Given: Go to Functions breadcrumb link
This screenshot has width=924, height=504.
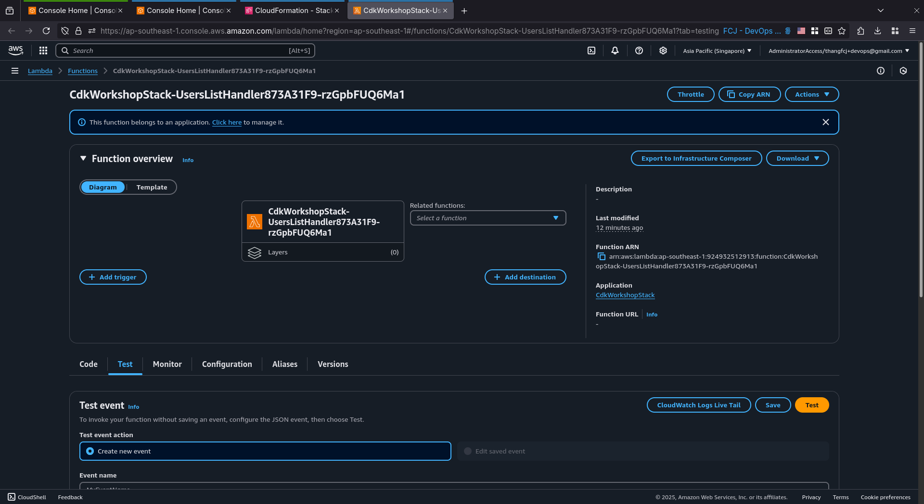Looking at the screenshot, I should coord(83,71).
